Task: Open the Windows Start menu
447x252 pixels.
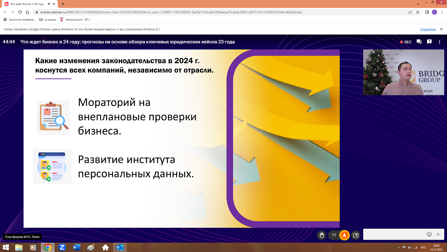Action: [x=6, y=247]
